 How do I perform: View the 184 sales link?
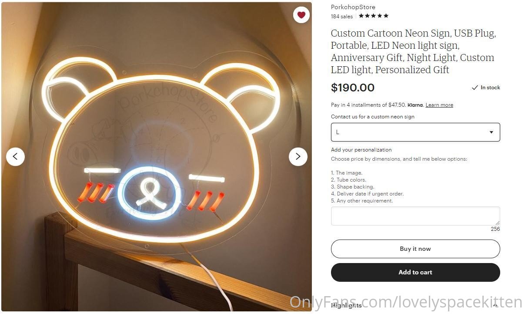coord(342,17)
